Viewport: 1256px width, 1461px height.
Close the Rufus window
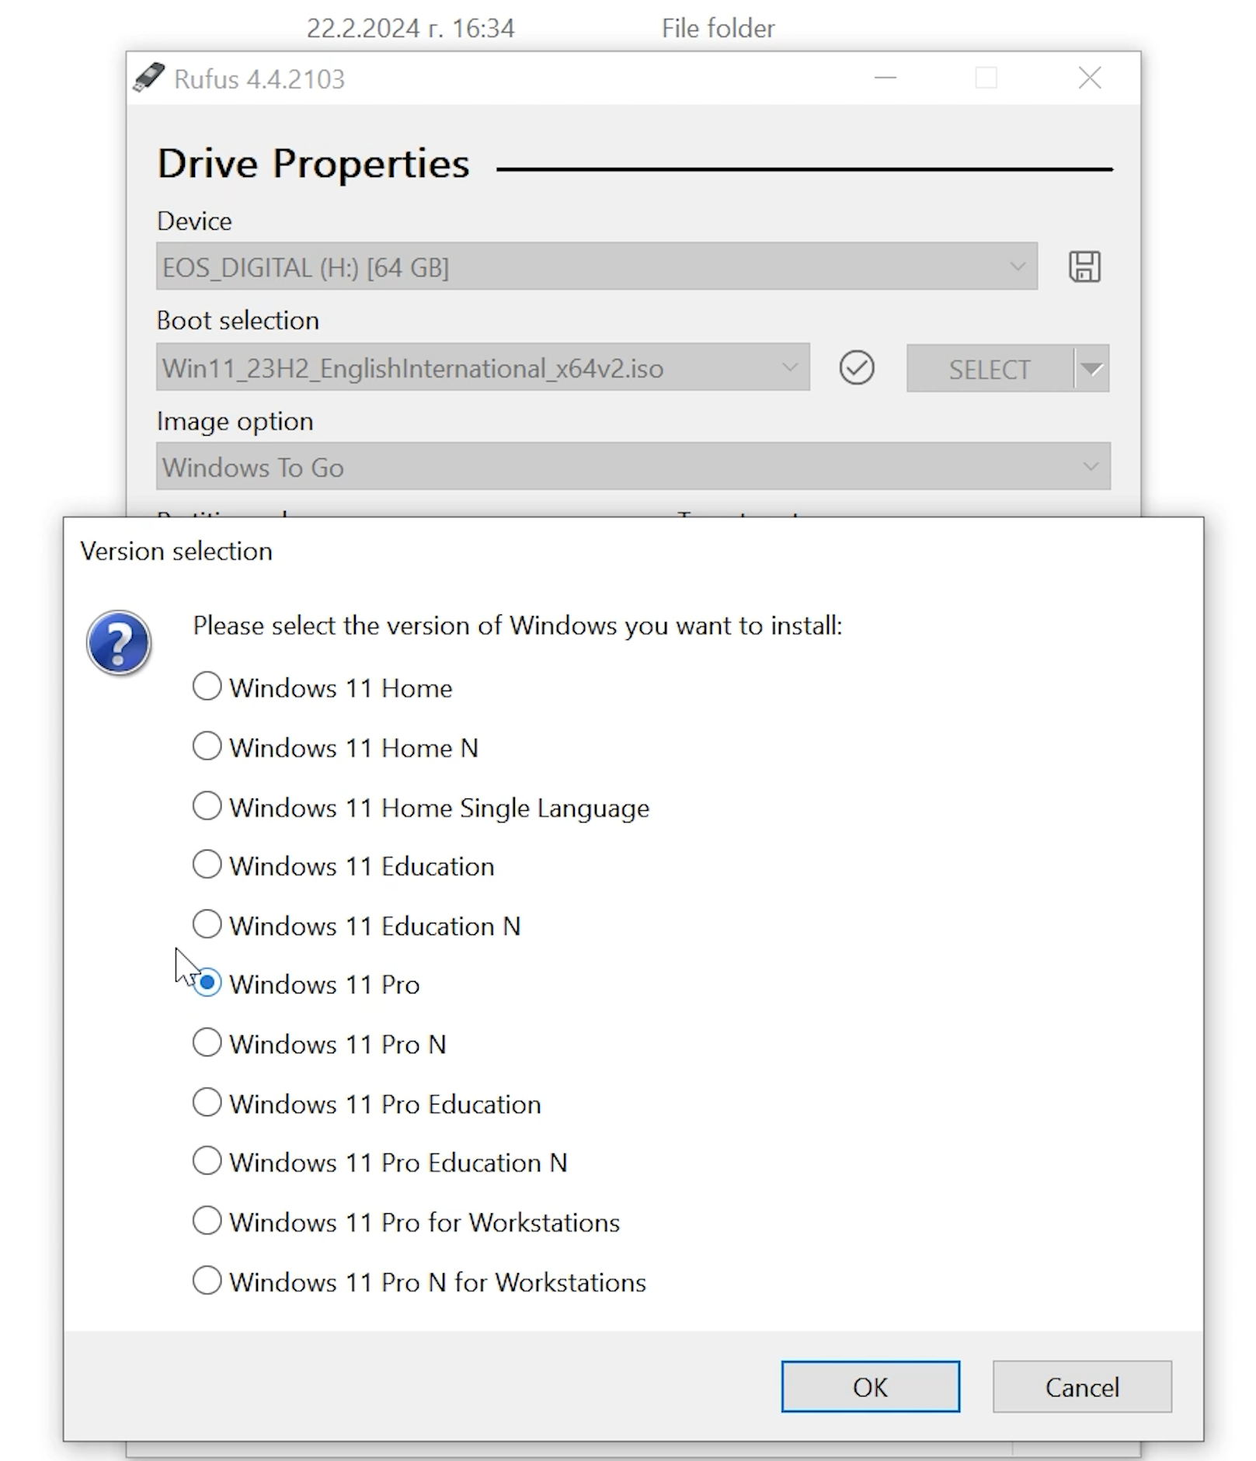(1090, 78)
